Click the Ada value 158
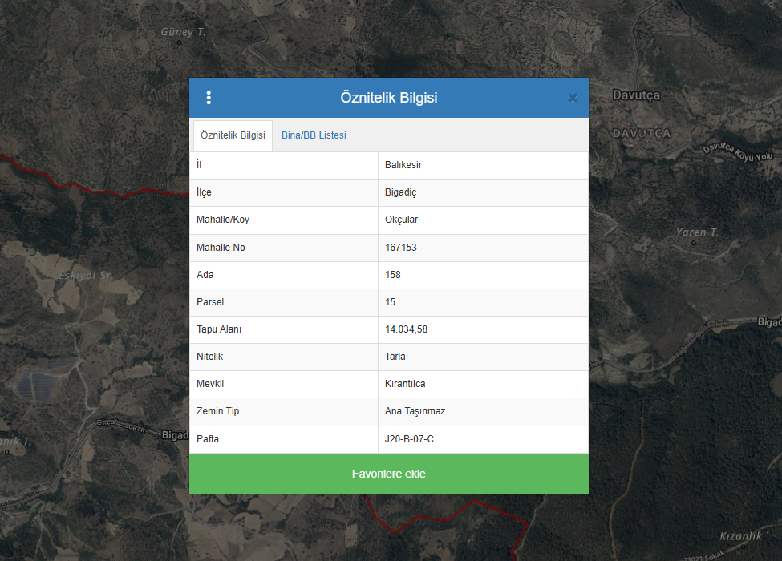 coord(393,275)
